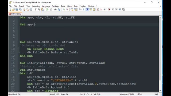Image resolution: width=171 pixels, height=96 pixels.
Task: Open the File menu
Action: 10,6
